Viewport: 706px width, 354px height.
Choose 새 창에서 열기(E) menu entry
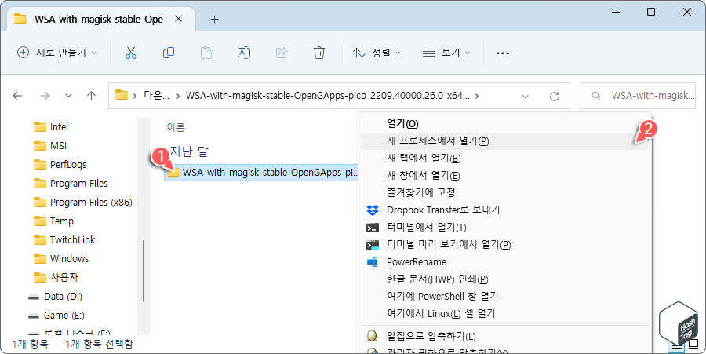tap(504, 176)
